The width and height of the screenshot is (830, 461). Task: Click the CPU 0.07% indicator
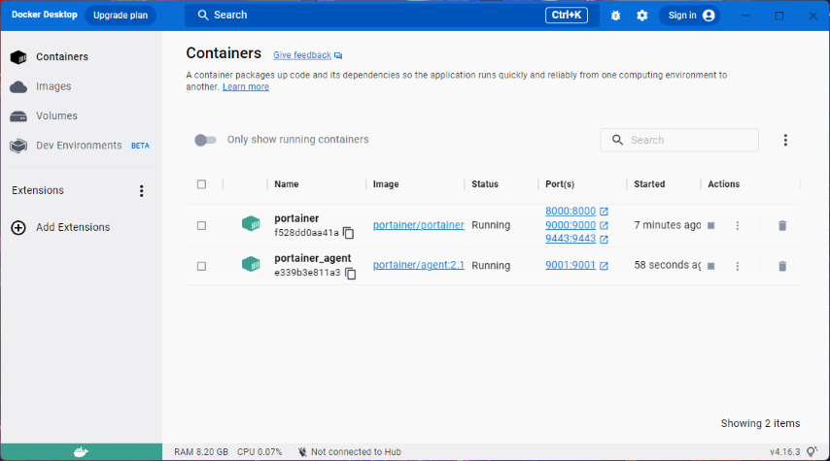pyautogui.click(x=259, y=452)
